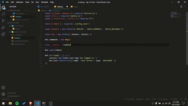Open test.js inside the commands folder
Viewport: 188px width, 106px height.
(18, 29)
